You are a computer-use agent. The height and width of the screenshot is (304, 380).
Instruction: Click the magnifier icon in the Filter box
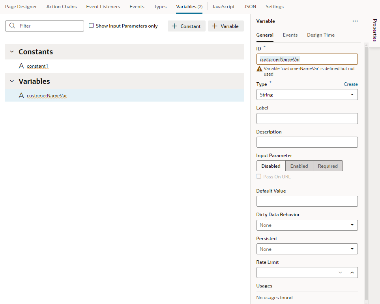coord(11,26)
